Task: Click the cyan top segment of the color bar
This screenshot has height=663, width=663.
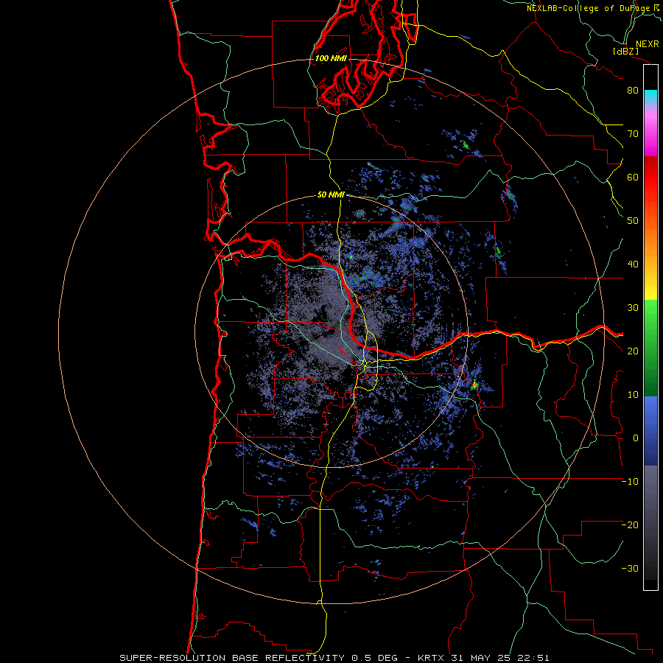Action: click(650, 97)
